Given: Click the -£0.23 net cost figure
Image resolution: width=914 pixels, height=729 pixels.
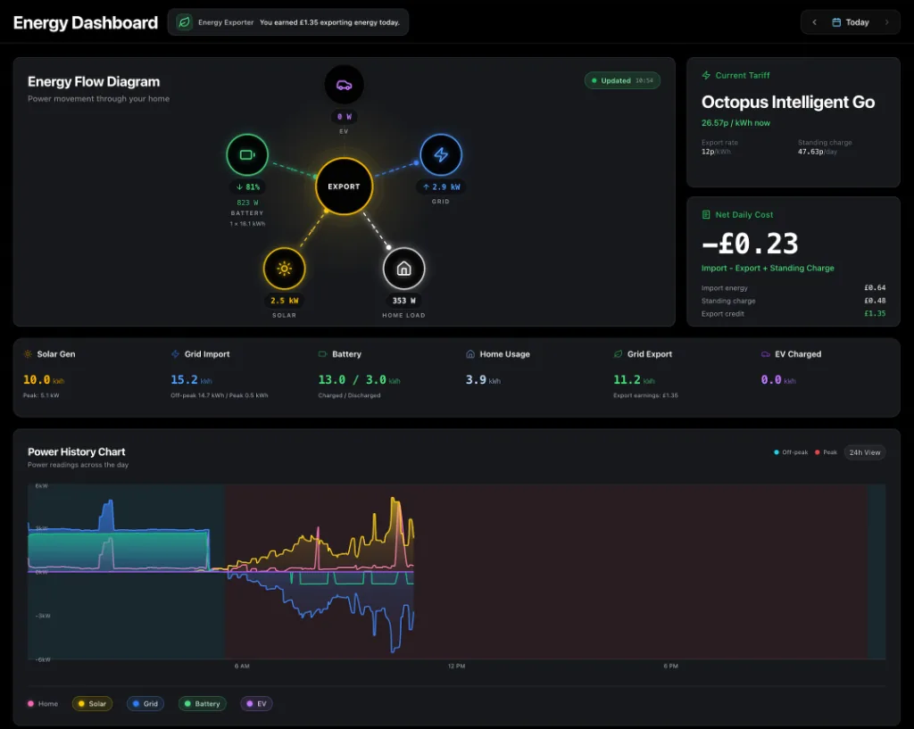Looking at the screenshot, I should point(750,244).
